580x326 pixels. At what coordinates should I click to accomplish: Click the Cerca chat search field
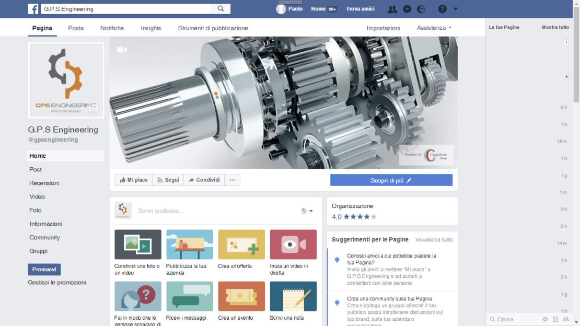tap(514, 319)
